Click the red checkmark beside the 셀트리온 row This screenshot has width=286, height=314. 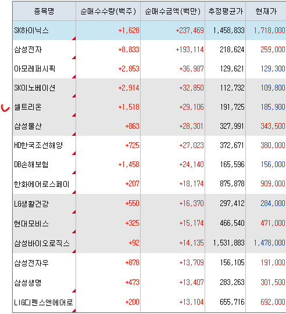click(x=5, y=108)
